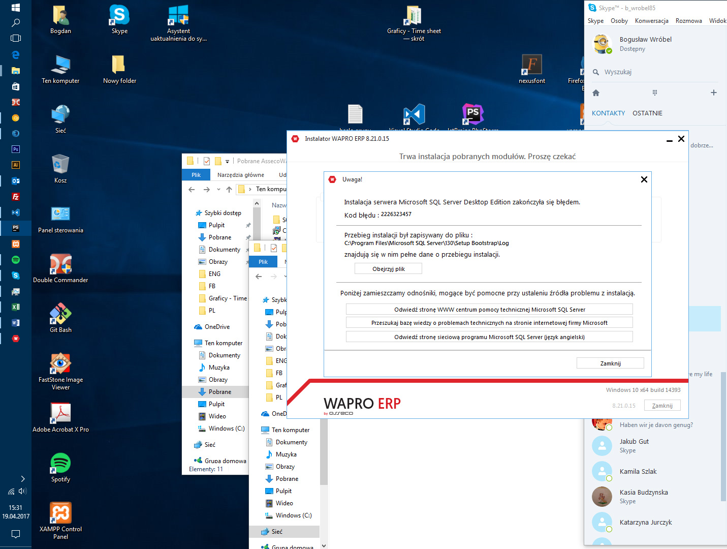Image resolution: width=727 pixels, height=549 pixels.
Task: Select the Nowy folder desktop icon
Action: click(x=119, y=69)
